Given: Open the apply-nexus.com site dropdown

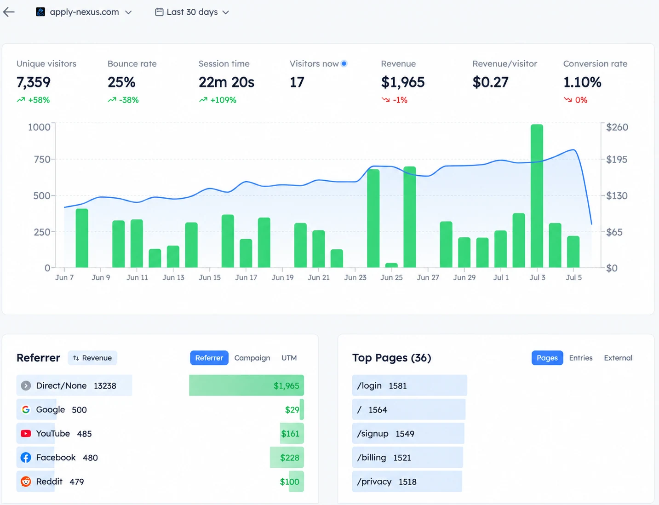Looking at the screenshot, I should [x=84, y=12].
